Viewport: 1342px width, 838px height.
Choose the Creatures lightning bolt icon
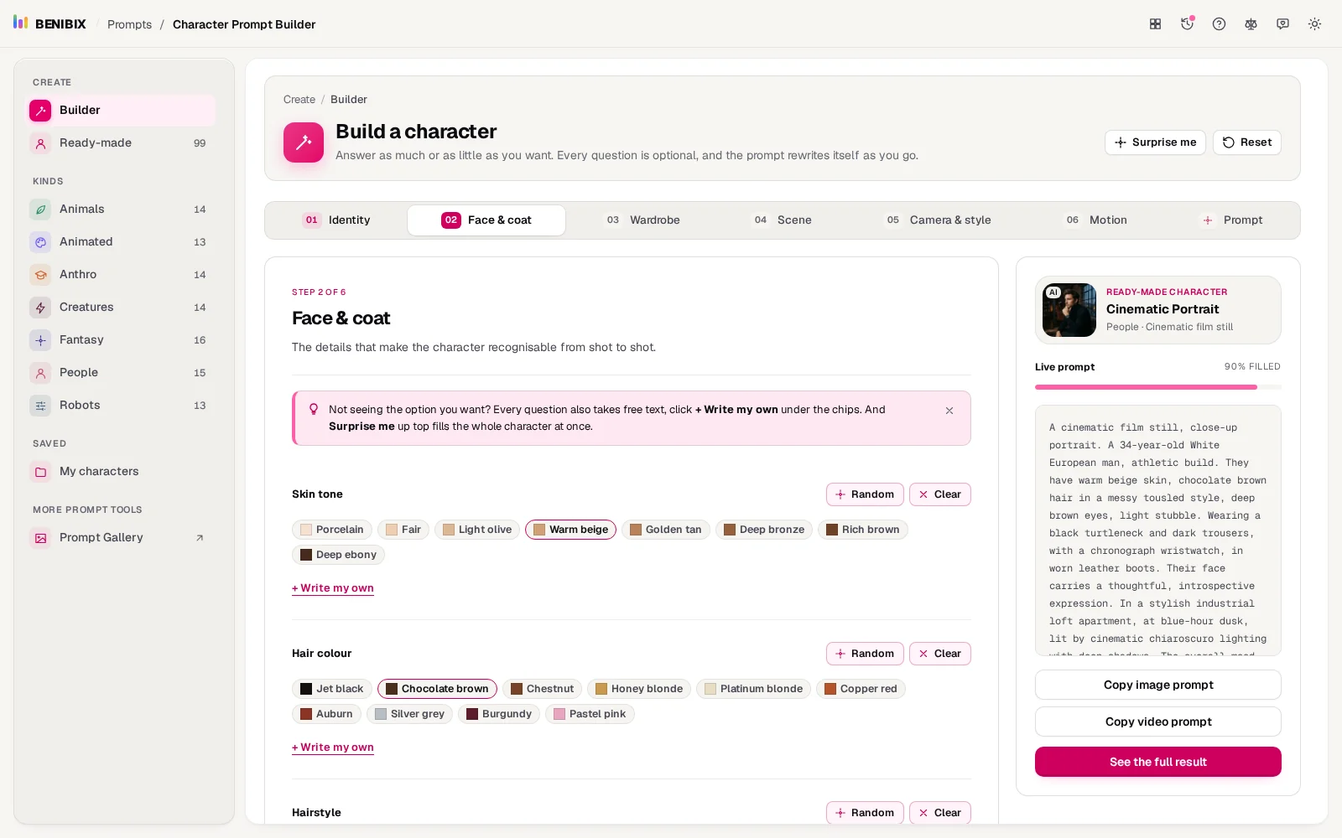tap(40, 308)
